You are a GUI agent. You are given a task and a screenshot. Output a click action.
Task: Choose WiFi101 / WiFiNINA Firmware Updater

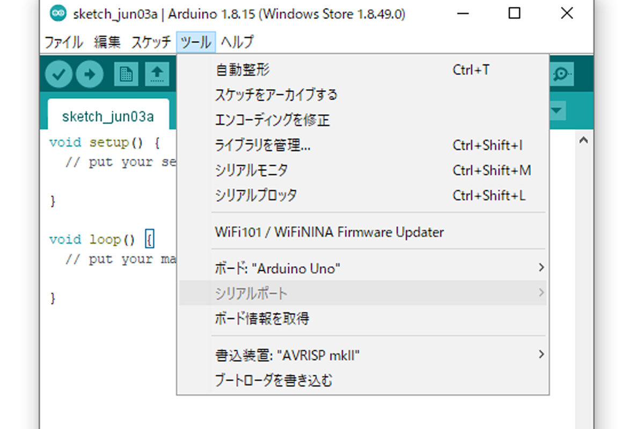pos(329,232)
